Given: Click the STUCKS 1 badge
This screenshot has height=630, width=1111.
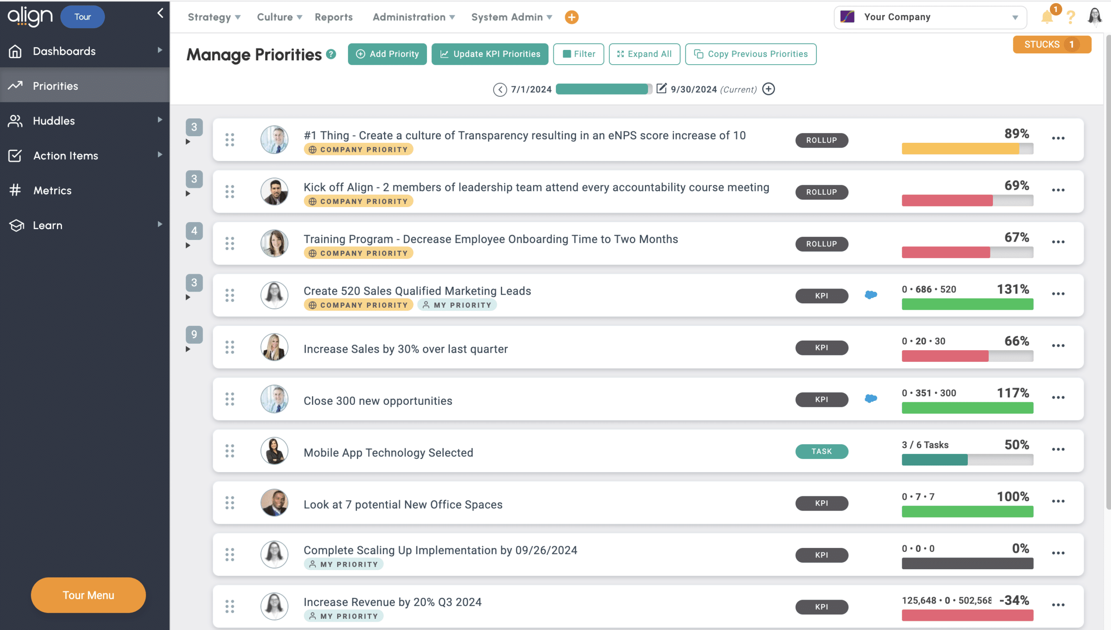Looking at the screenshot, I should coord(1052,44).
